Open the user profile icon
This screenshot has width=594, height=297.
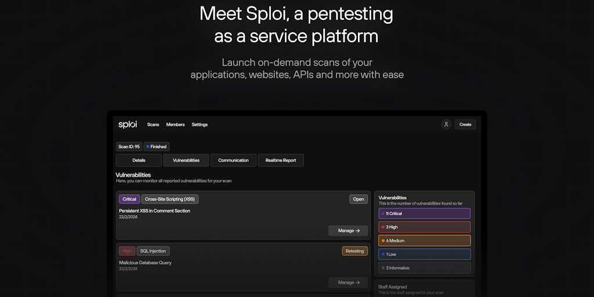pos(446,124)
